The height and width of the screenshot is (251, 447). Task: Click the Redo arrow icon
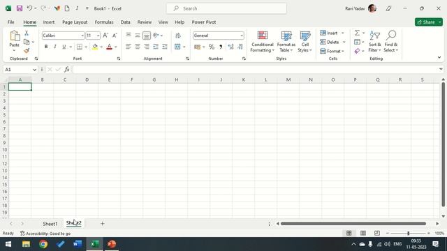coord(43,8)
